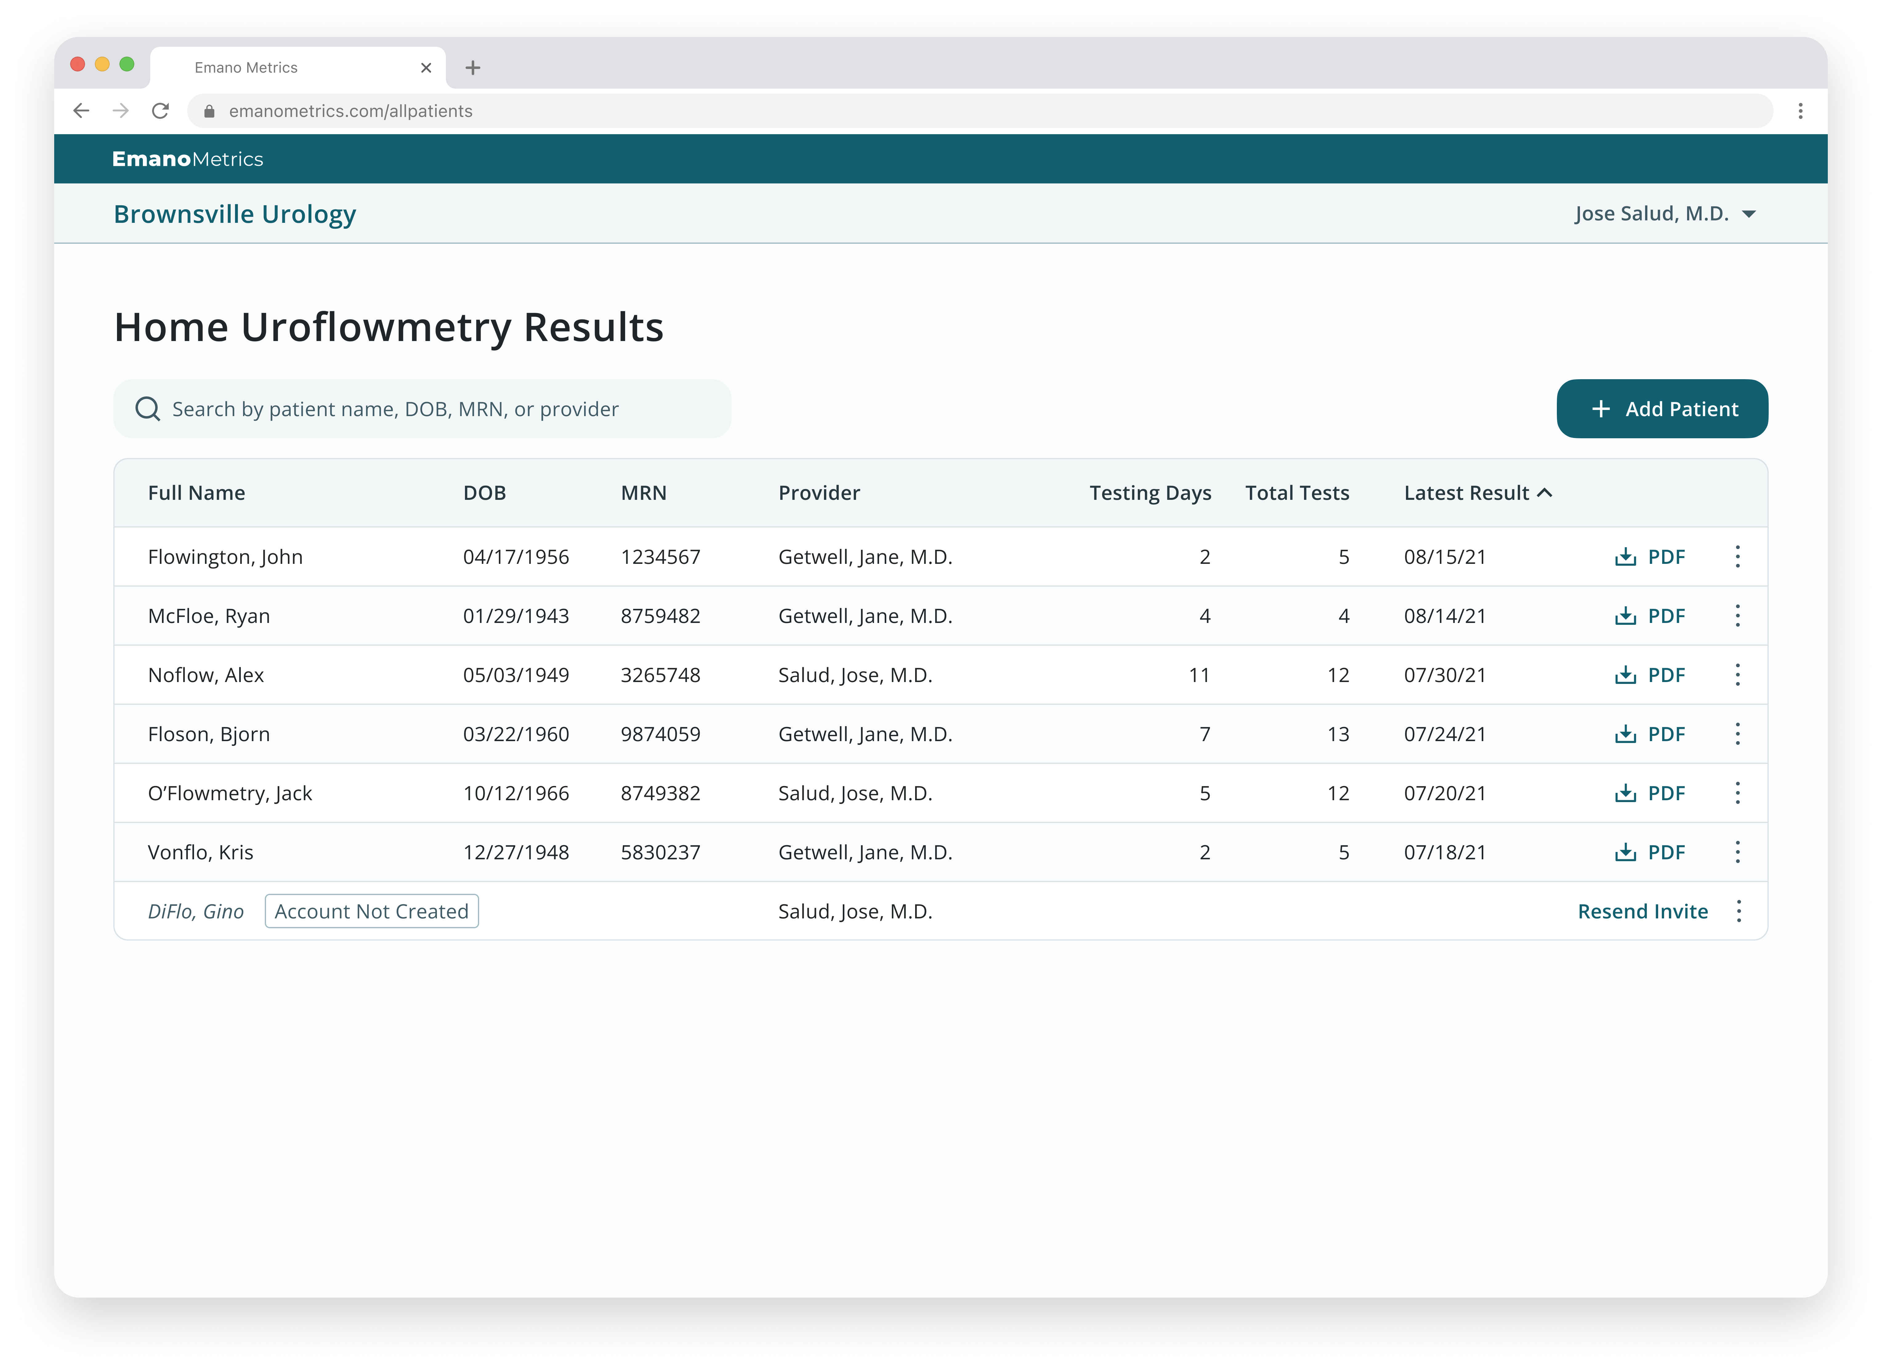The height and width of the screenshot is (1369, 1882).
Task: Select patient name Noflow, Alex
Action: pos(206,675)
